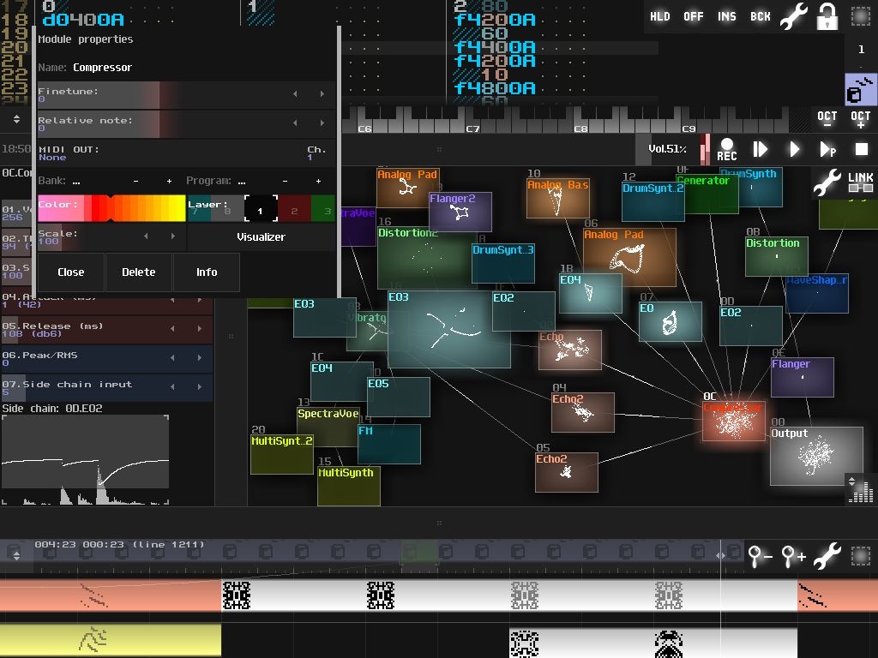
Task: Open timeline settings wrench icon
Action: tap(827, 557)
